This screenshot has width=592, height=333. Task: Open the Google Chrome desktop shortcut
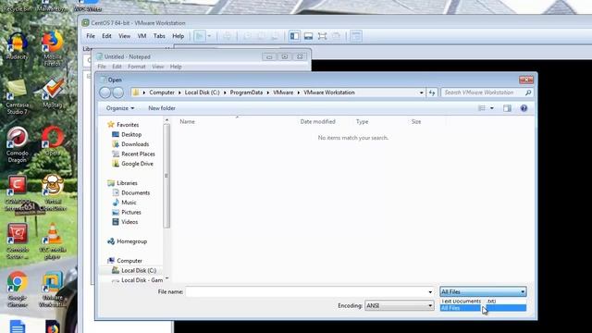pos(17,290)
